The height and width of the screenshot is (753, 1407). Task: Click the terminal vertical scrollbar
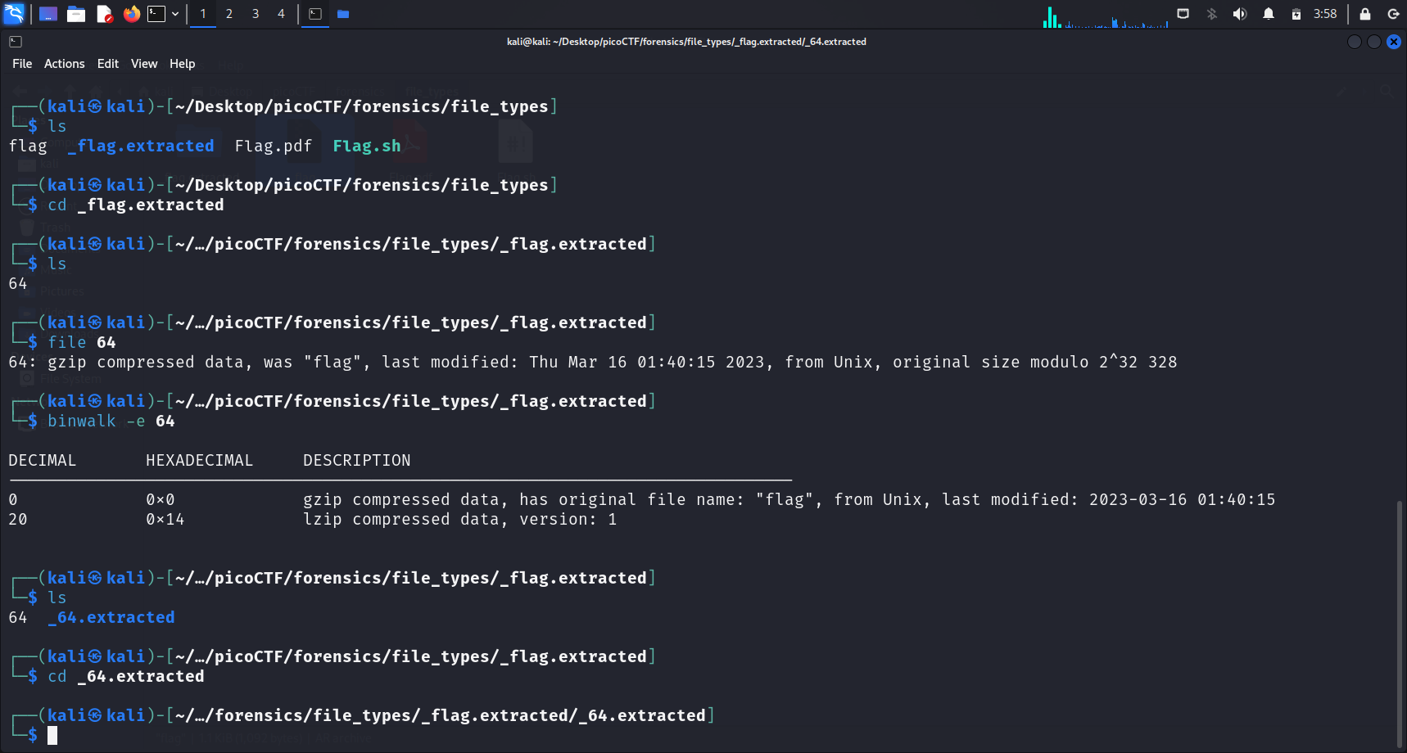(x=1400, y=622)
